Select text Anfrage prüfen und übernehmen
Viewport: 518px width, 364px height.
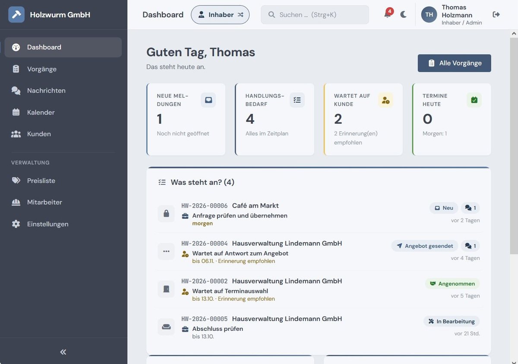240,216
